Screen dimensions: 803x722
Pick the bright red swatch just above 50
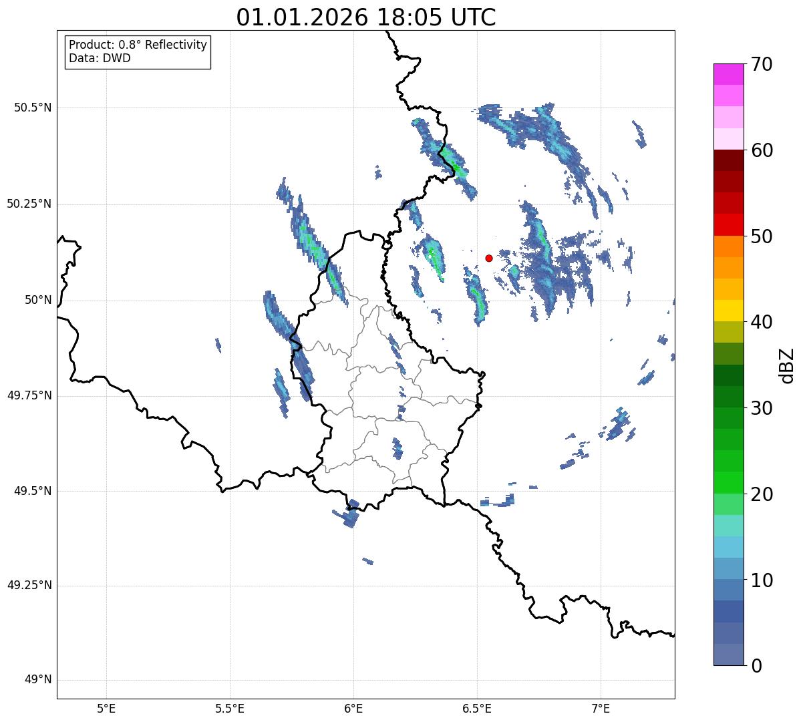click(729, 224)
